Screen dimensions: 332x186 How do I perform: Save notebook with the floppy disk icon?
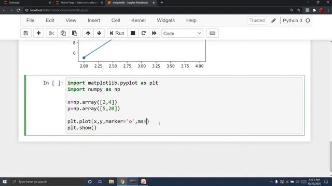point(26,33)
